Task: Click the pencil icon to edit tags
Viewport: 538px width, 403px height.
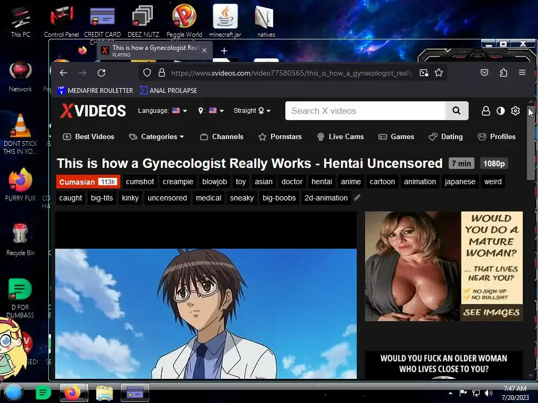Action: pos(357,197)
